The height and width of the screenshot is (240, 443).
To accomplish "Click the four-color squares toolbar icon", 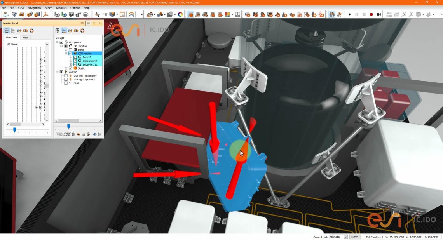I will tap(227, 14).
